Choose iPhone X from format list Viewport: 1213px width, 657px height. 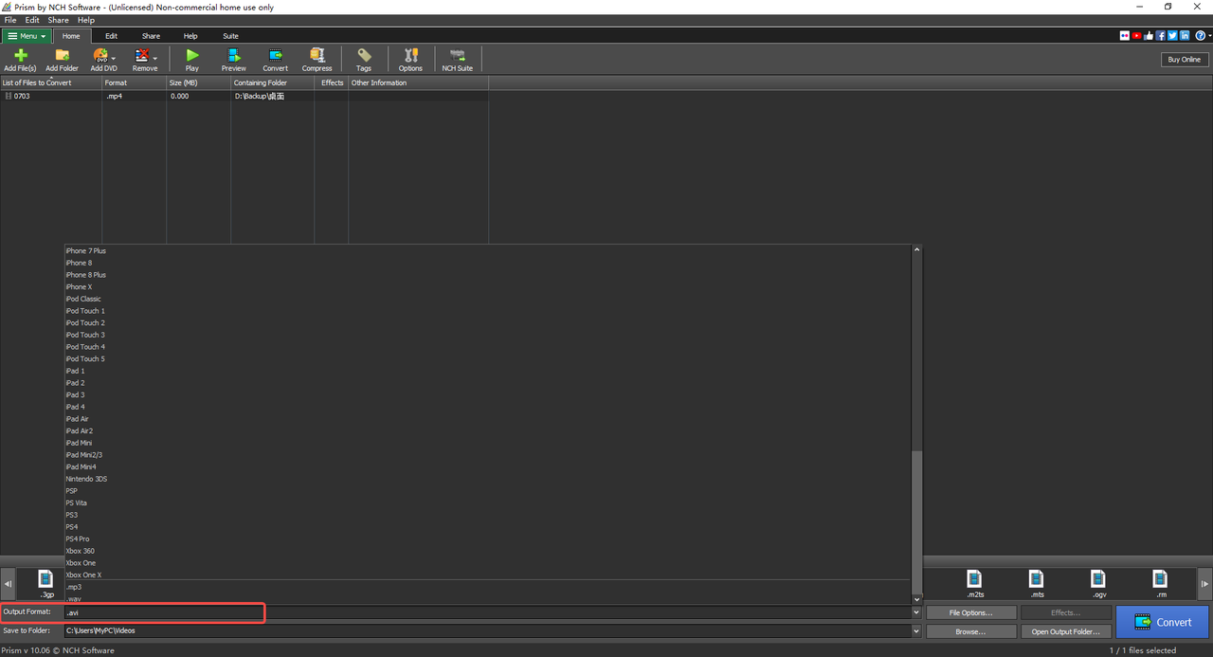point(79,286)
